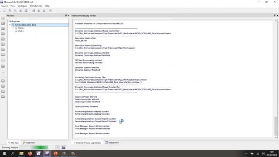This screenshot has height=157, width=279.
Task: Click the Running Analysis progress bar
Action: pyautogui.click(x=34, y=147)
